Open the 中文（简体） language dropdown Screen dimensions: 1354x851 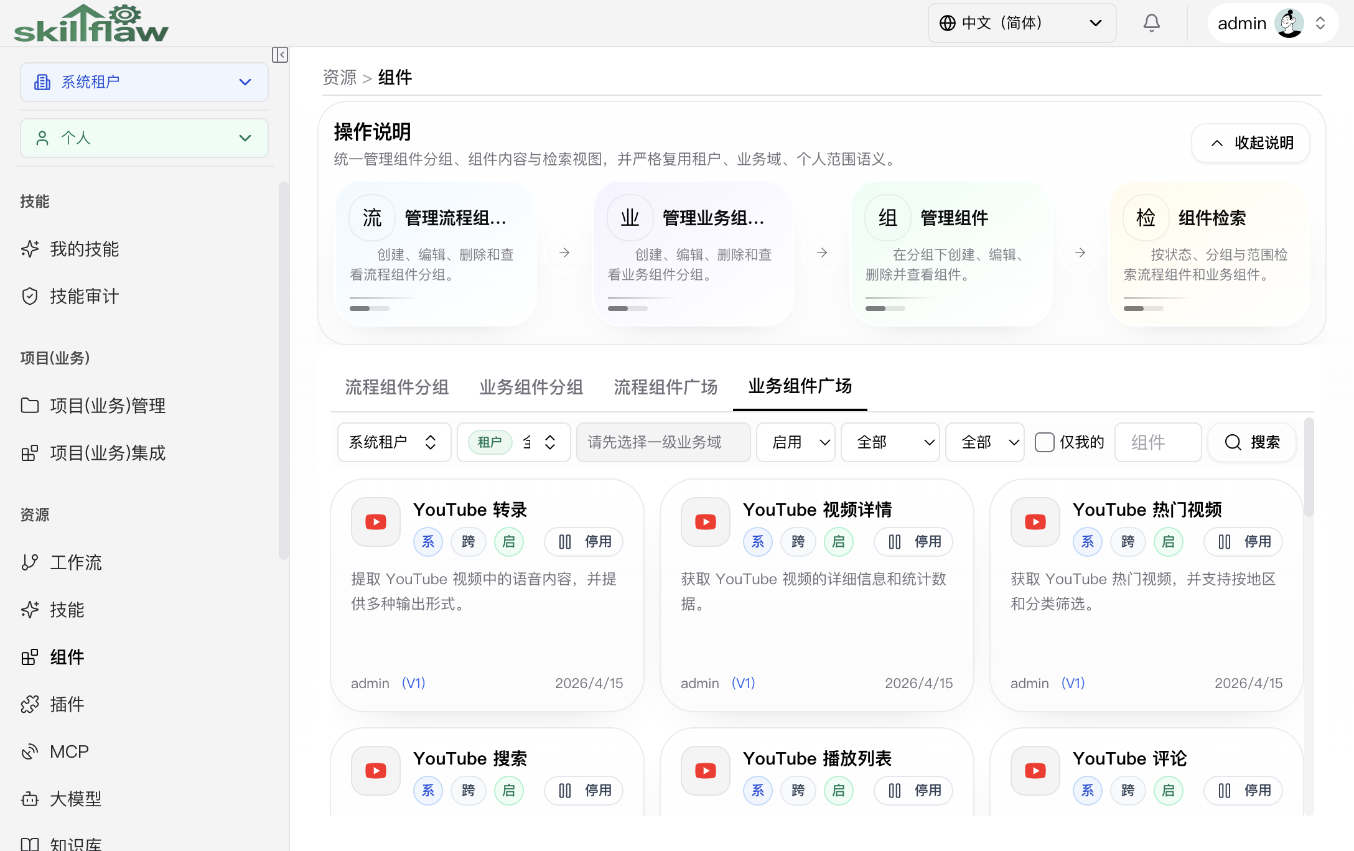pos(1022,23)
